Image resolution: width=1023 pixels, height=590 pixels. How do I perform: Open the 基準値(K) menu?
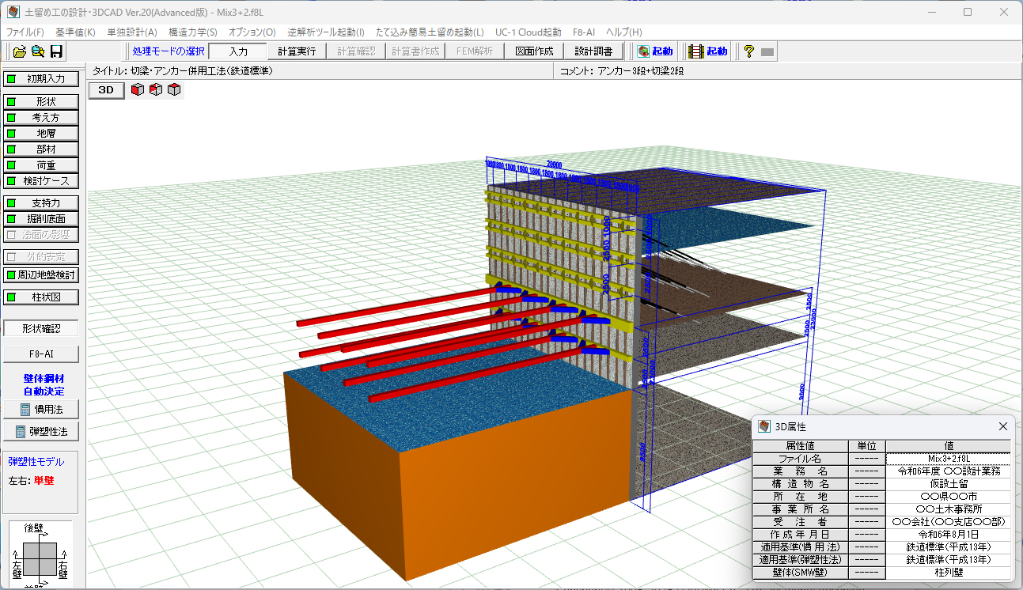click(x=75, y=32)
